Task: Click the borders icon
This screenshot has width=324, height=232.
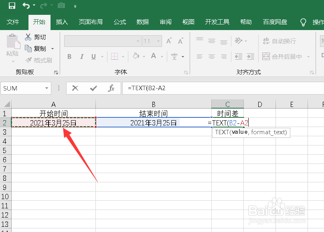Action: point(114,56)
